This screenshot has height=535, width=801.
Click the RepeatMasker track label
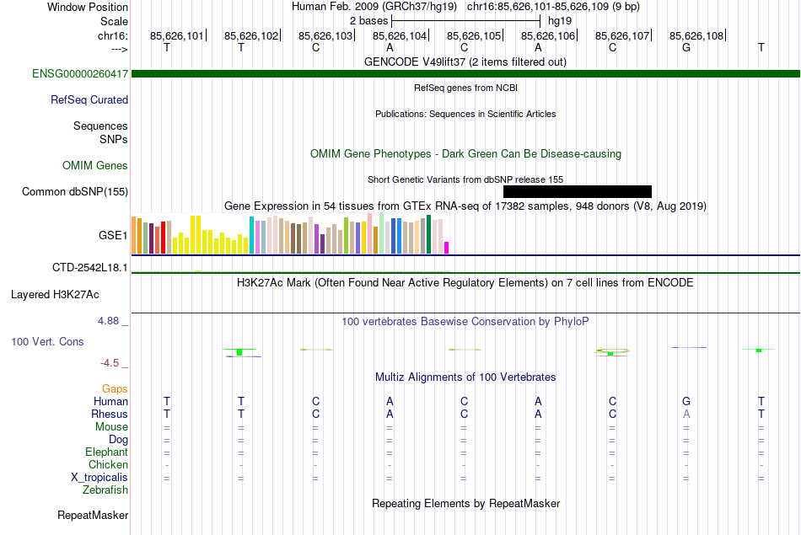coord(93,516)
